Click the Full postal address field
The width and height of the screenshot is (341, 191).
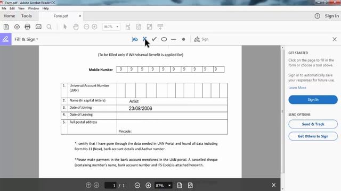click(x=172, y=127)
